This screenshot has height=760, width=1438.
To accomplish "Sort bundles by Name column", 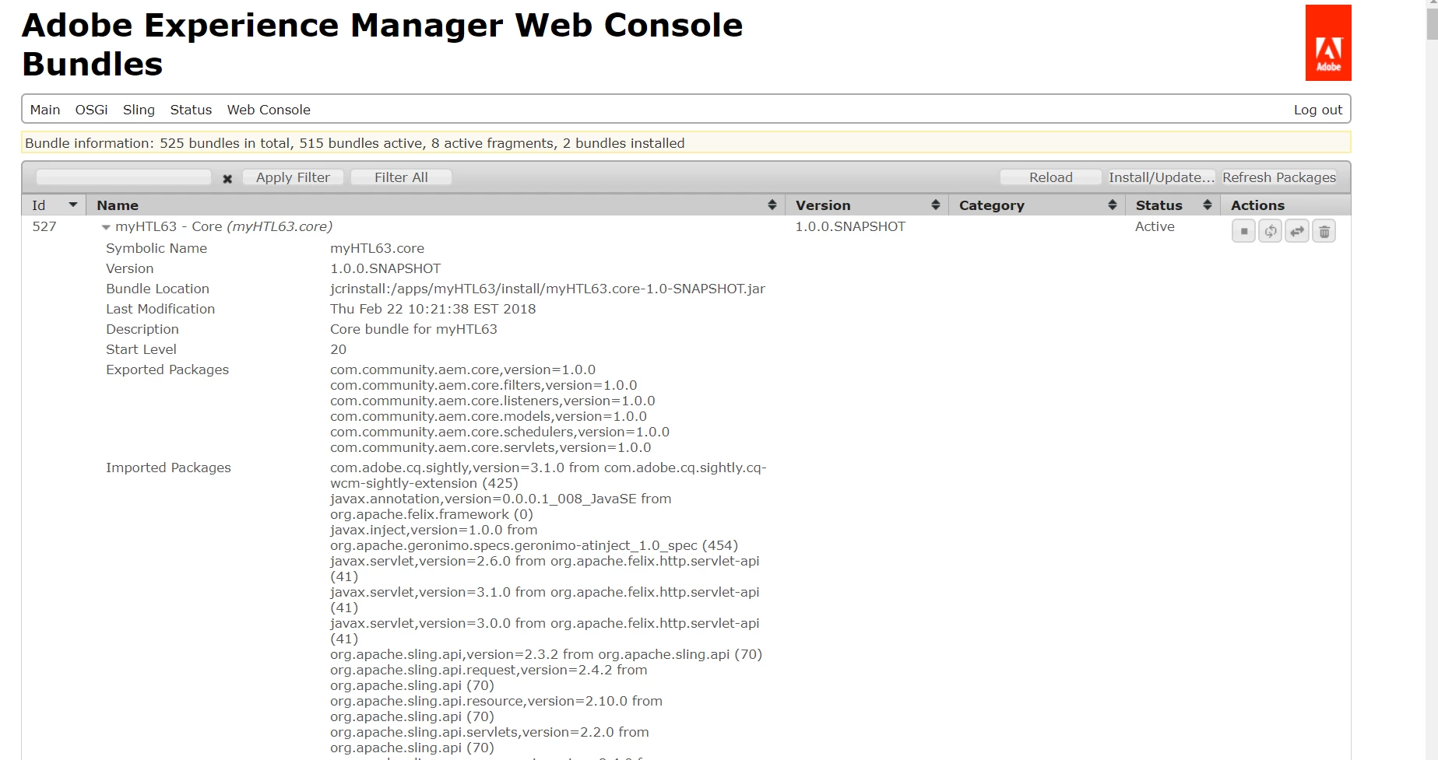I will tap(434, 205).
